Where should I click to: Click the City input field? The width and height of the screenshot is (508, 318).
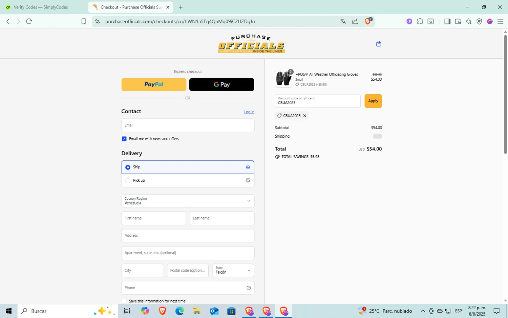click(x=142, y=271)
